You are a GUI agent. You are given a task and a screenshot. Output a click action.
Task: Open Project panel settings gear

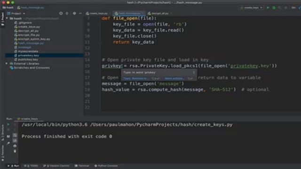74,13
